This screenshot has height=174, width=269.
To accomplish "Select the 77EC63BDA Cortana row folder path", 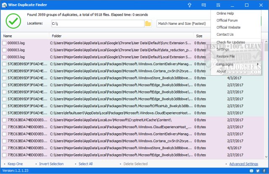I will click(x=121, y=141).
